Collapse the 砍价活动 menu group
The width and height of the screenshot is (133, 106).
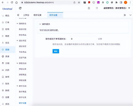click(17, 86)
